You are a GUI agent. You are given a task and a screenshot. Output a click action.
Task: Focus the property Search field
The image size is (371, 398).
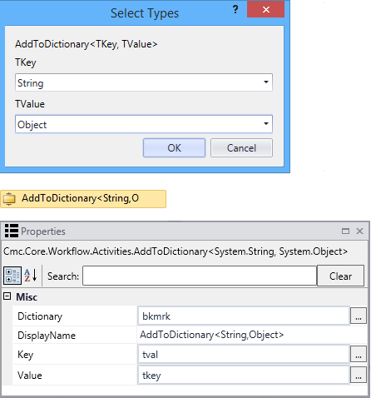click(200, 276)
